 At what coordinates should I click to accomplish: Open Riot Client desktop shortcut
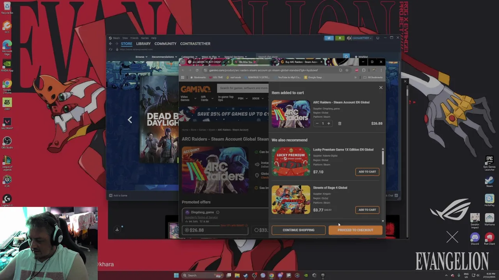click(x=489, y=239)
